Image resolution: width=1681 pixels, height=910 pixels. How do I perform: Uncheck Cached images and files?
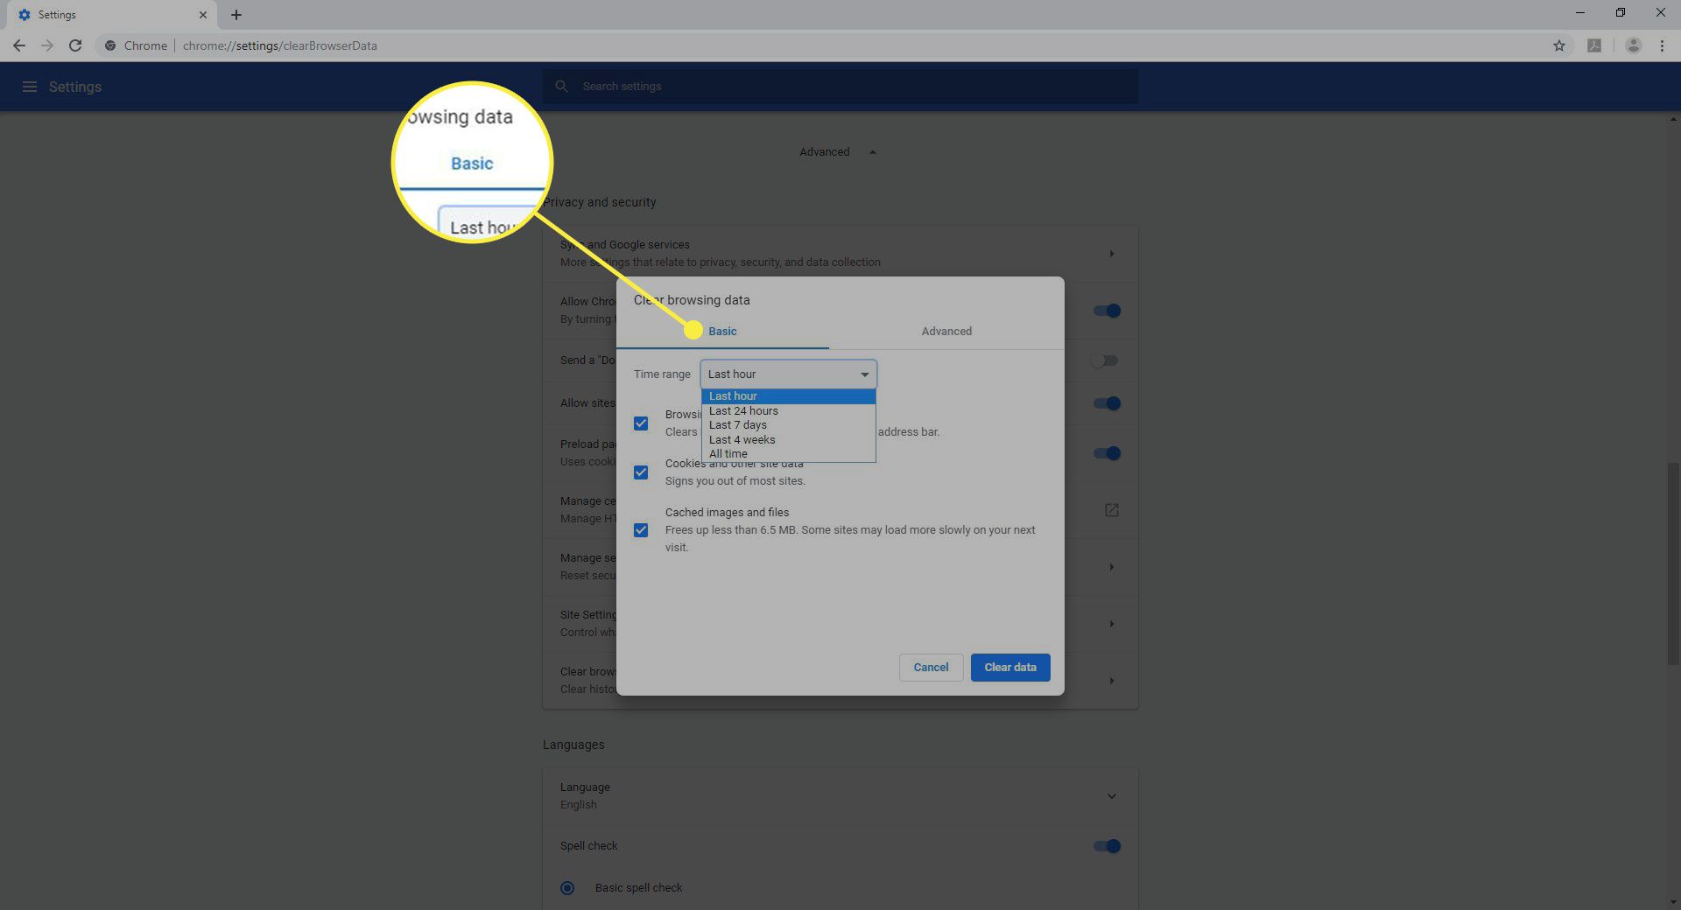[x=641, y=530]
